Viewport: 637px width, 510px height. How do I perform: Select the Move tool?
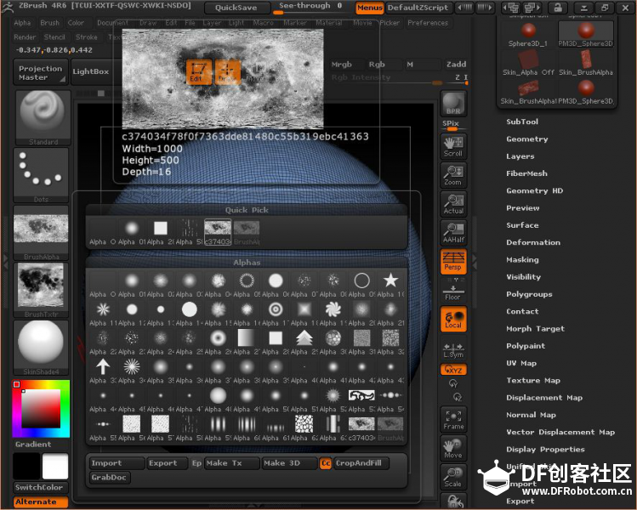coord(453,448)
